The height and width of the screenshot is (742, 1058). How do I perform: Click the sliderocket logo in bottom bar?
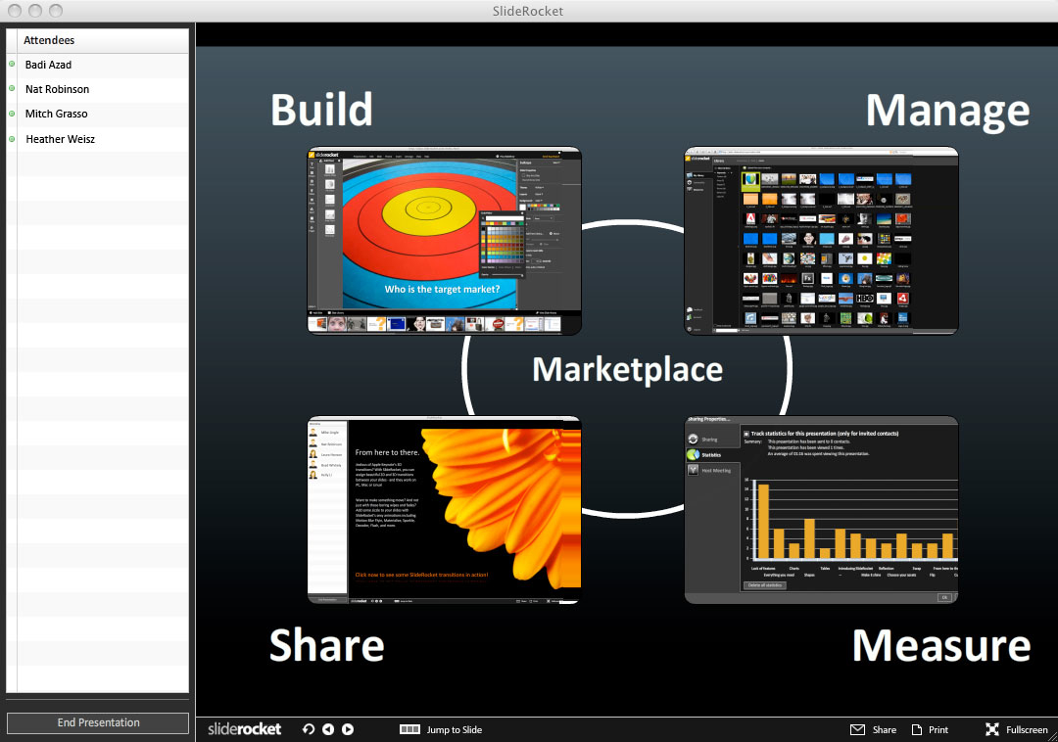point(244,728)
